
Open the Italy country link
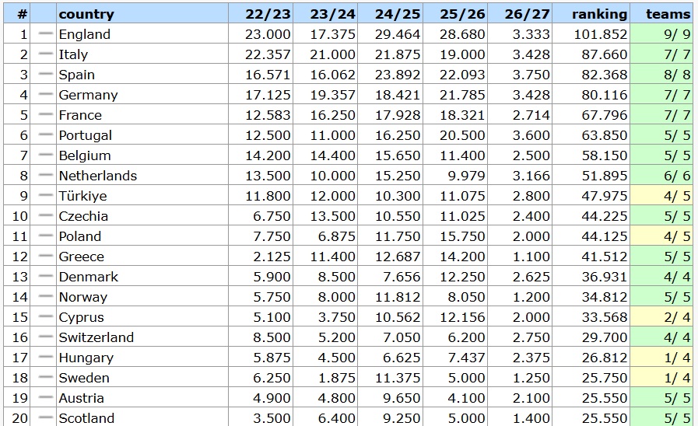(73, 54)
